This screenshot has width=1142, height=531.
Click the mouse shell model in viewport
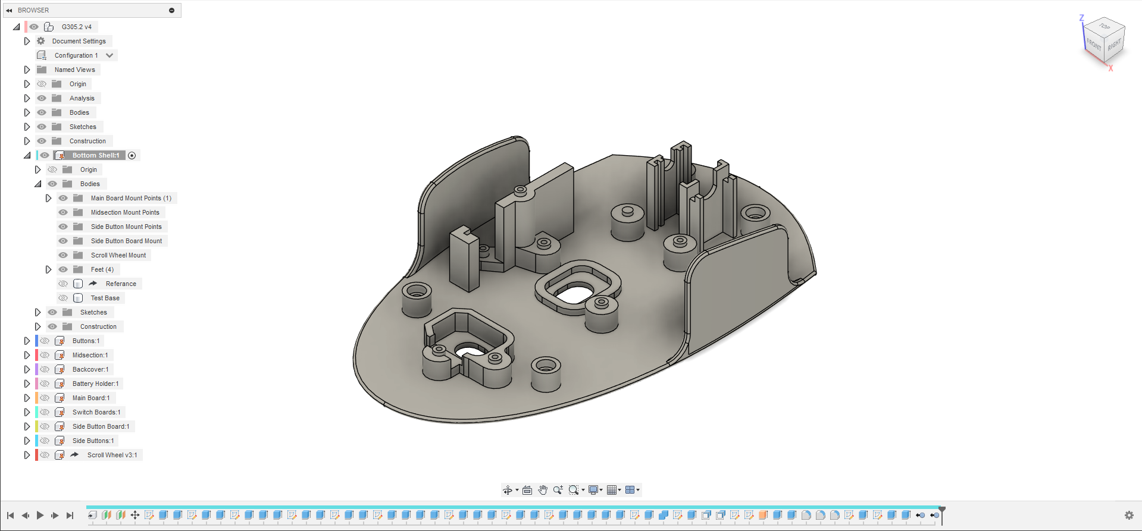tap(583, 279)
